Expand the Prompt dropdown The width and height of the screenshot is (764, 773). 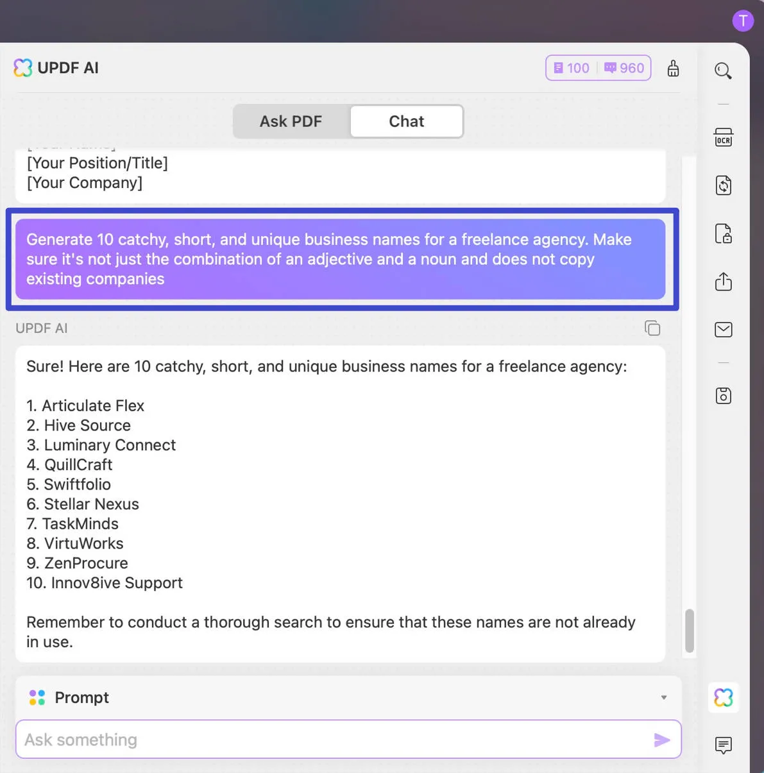[664, 697]
